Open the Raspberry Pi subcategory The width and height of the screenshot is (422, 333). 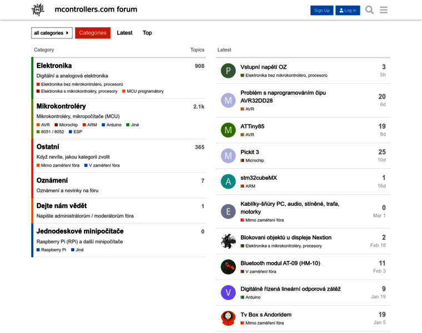(51, 250)
